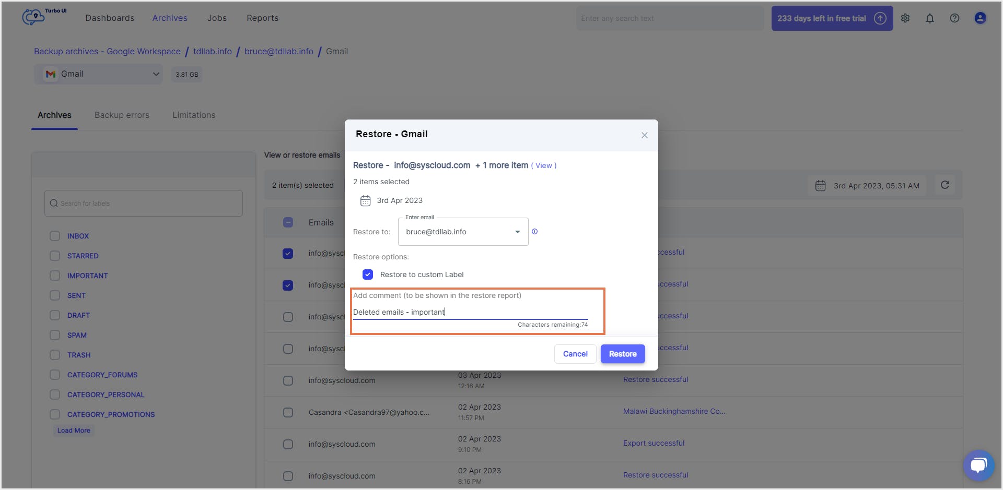Click the Add comment text field
The image size is (1003, 490).
(x=470, y=312)
